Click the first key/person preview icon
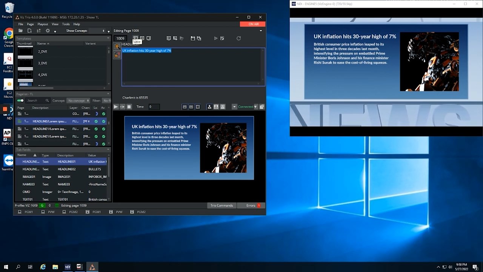The width and height of the screenshot is (483, 272). tap(209, 107)
